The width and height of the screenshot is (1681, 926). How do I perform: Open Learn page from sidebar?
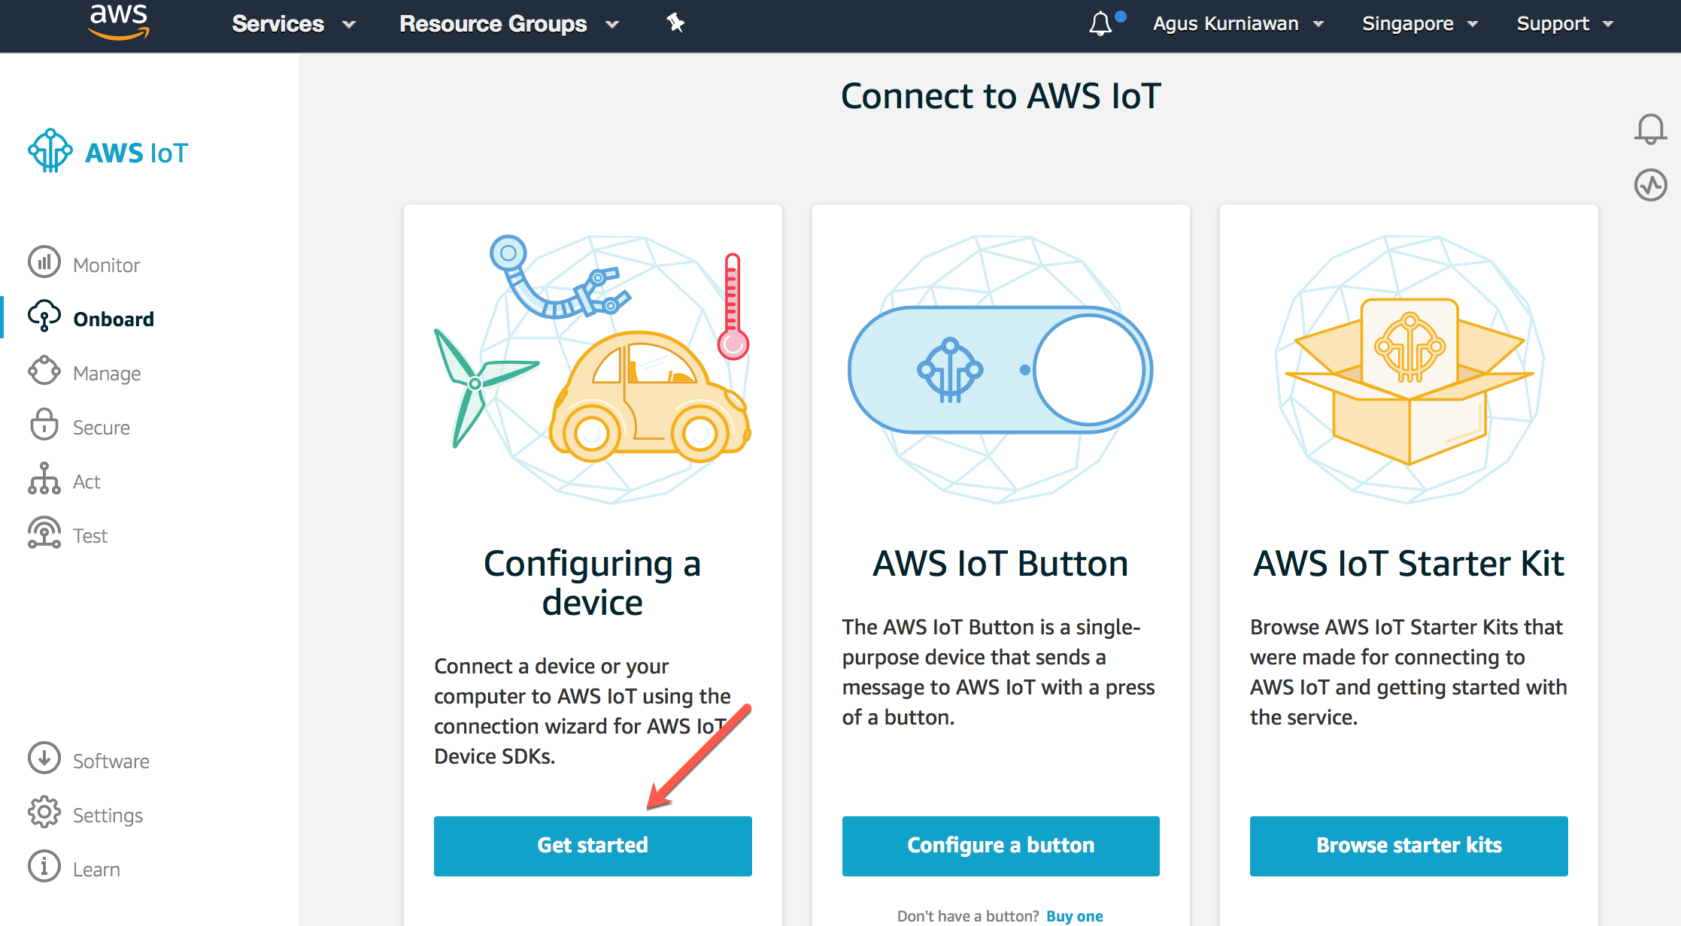(96, 869)
